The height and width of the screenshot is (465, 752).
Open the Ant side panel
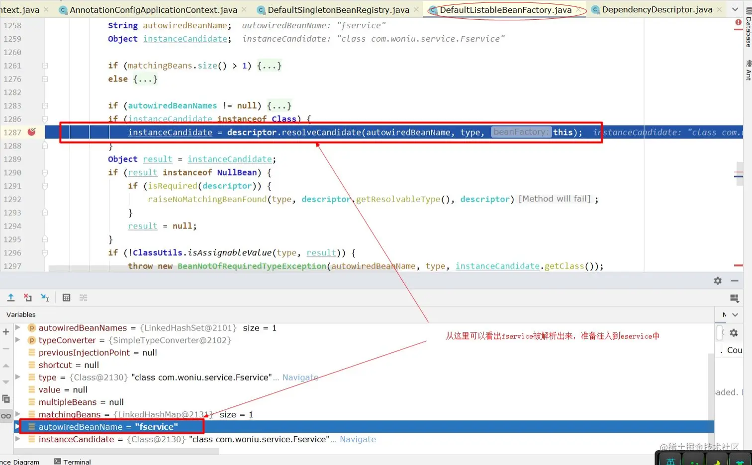coord(748,70)
